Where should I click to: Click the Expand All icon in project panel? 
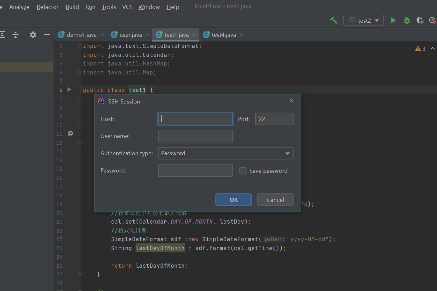coord(3,34)
